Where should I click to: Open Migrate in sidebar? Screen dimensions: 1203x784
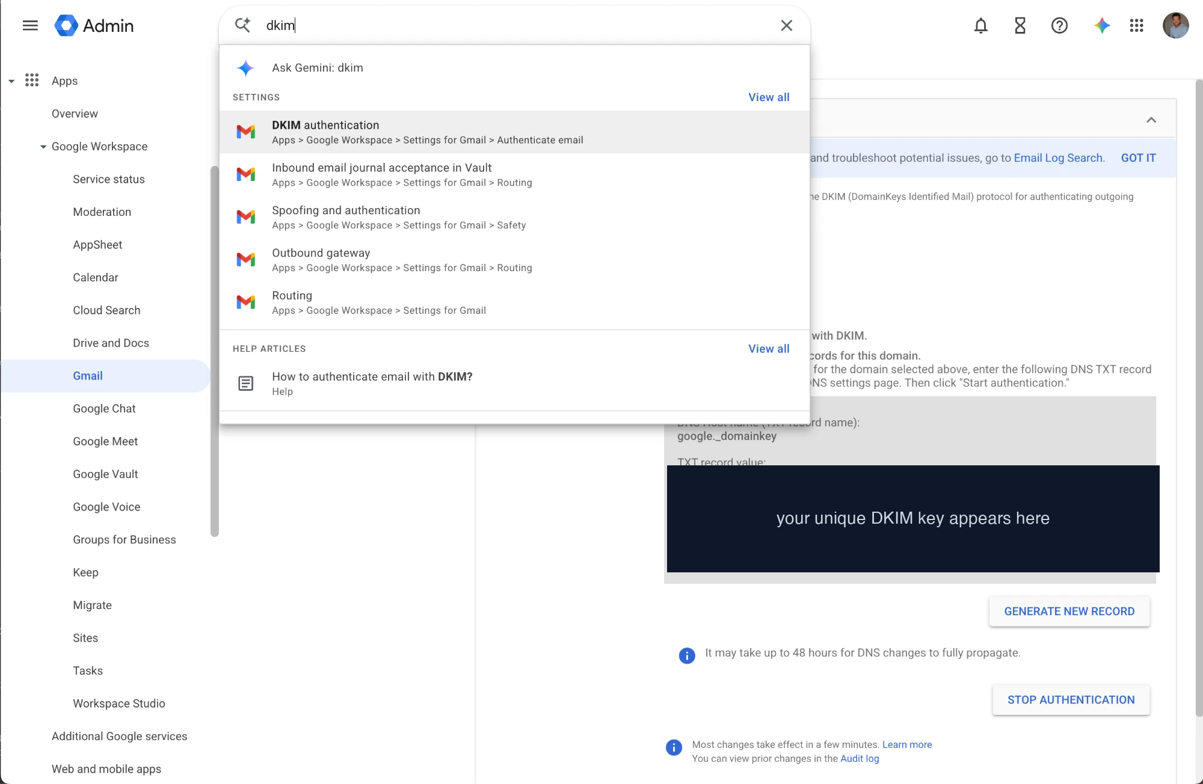pos(92,605)
